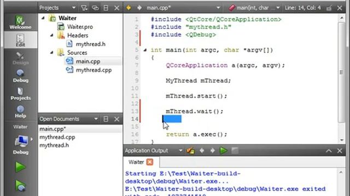This screenshot has width=350, height=196.
Task: Go to next item in Application Output
Action: 213,151
